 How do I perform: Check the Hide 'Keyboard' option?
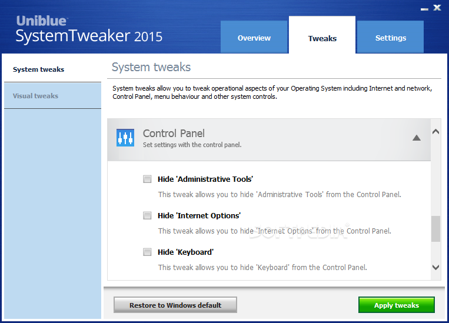pyautogui.click(x=147, y=252)
